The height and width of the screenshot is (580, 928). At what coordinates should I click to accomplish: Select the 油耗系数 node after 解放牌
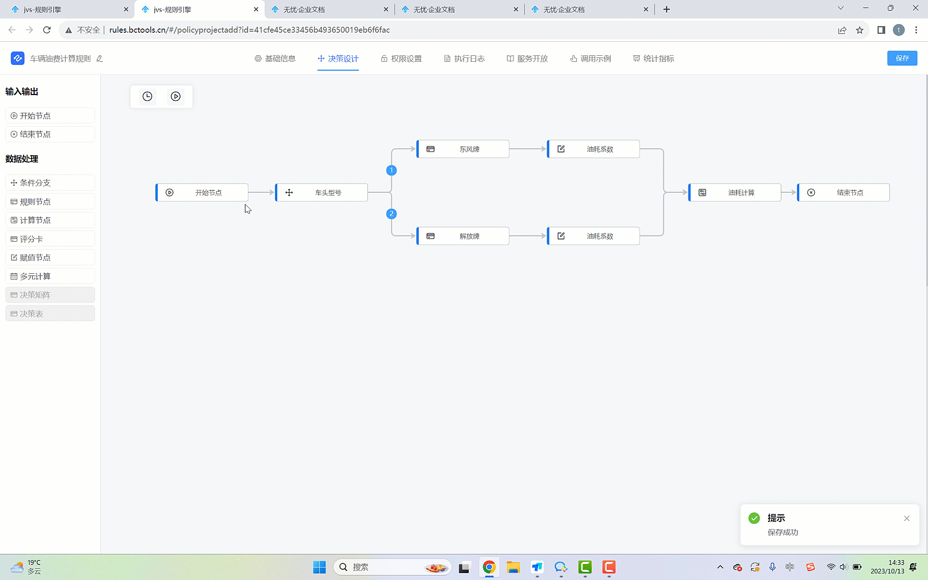click(593, 236)
